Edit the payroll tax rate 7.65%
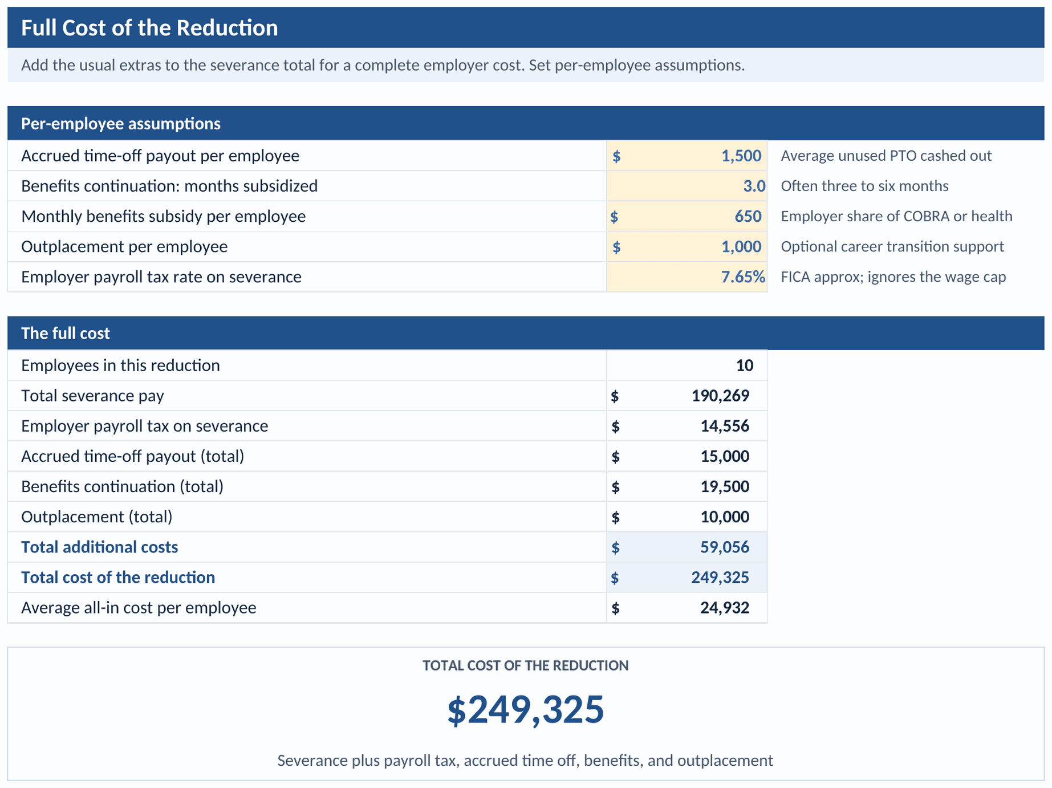The width and height of the screenshot is (1052, 788). tap(687, 277)
